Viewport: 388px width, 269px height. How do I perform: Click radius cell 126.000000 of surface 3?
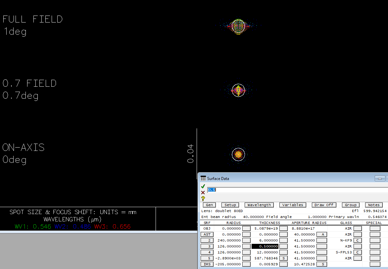pos(229,246)
